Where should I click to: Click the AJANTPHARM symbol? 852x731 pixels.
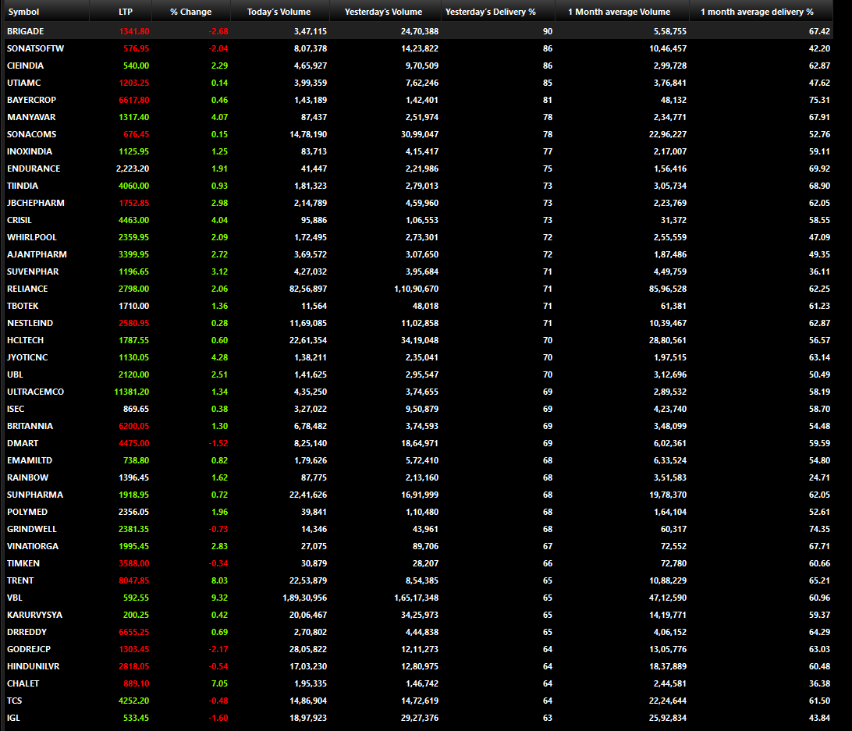tap(37, 254)
